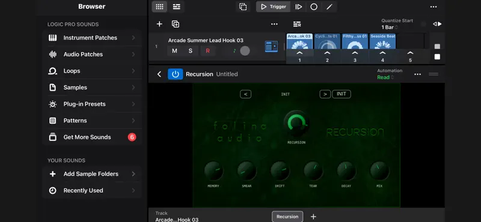Click the Arca...ok 03 loop cell

point(299,41)
